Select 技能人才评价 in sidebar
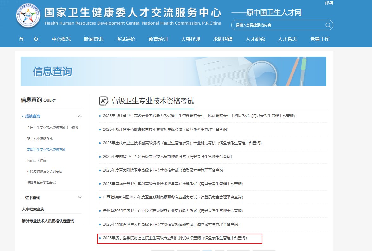This screenshot has width=372, height=251. 36,161
